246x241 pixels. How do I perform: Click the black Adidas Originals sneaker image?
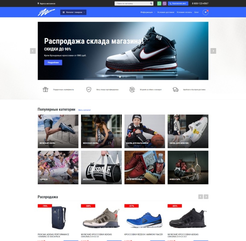click(x=188, y=218)
